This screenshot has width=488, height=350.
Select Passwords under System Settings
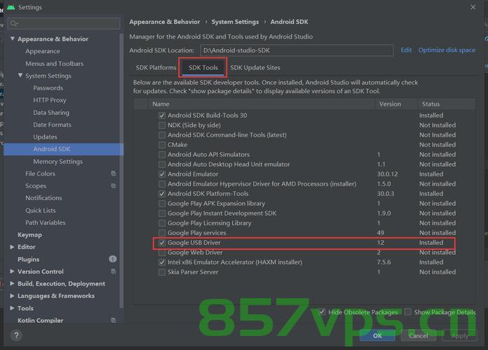tap(48, 88)
